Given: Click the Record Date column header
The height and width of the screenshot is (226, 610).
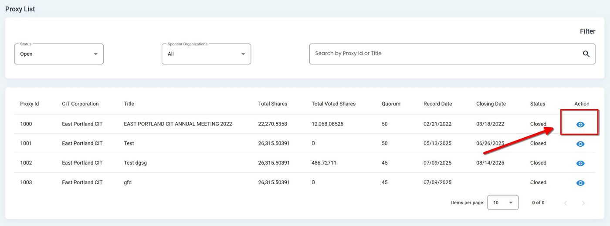Looking at the screenshot, I should 437,104.
